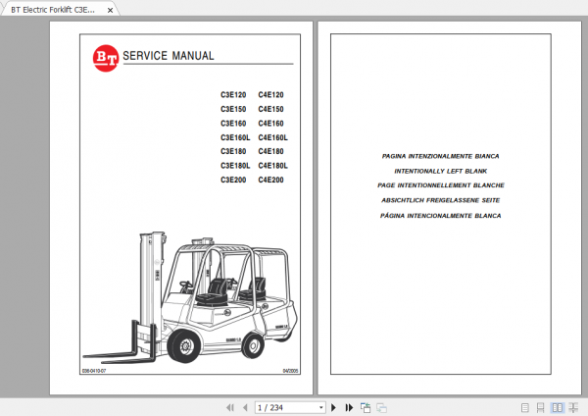Click the model text C3E160
This screenshot has height=416, width=588.
pos(233,124)
